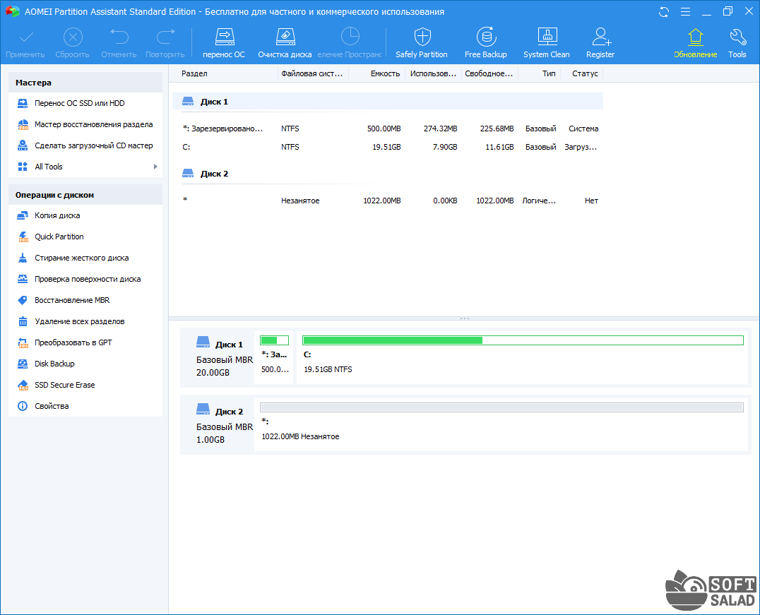
Task: Open the Tools wrench icon
Action: pyautogui.click(x=737, y=42)
